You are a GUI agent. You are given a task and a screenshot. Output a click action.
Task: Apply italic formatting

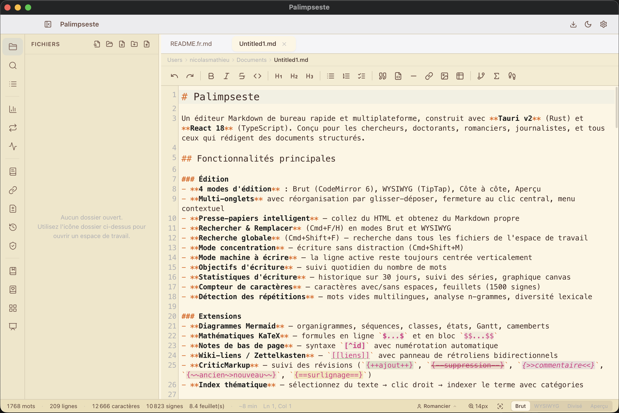coord(226,76)
